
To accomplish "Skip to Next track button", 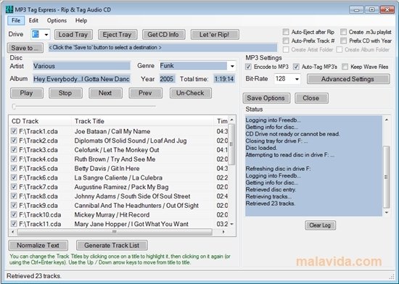I will tap(105, 93).
